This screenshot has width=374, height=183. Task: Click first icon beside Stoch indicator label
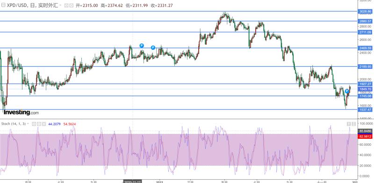34,124
